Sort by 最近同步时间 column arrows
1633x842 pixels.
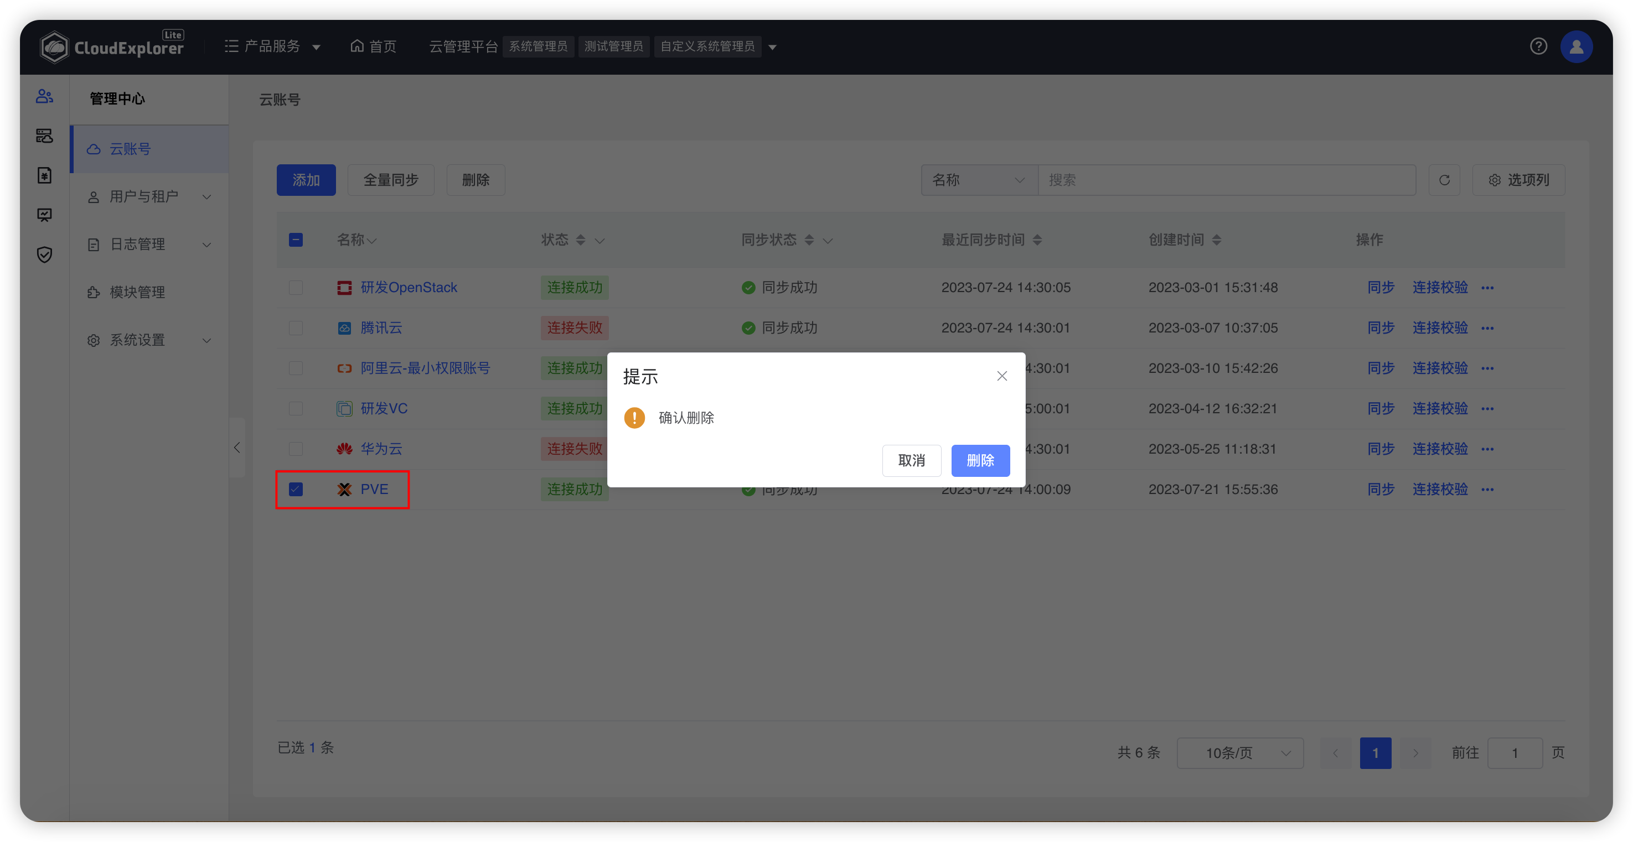point(1037,240)
